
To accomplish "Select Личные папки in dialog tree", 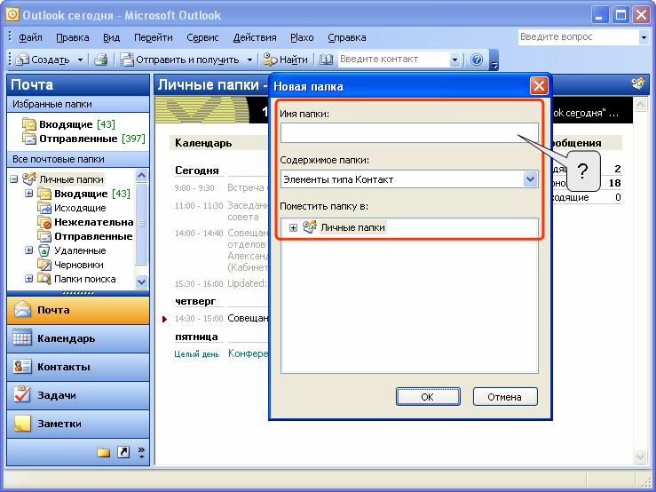I will tap(352, 227).
